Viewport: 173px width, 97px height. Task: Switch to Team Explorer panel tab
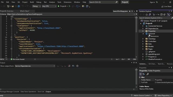tap(161, 64)
